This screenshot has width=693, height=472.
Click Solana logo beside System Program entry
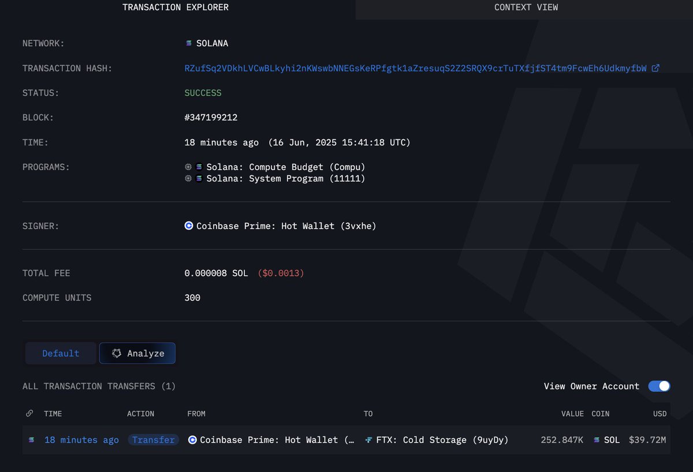click(x=199, y=179)
